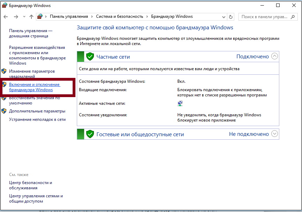Viewport: 302px width, 212px height.
Task: Click the active private network icon
Action: pyautogui.click(x=180, y=103)
